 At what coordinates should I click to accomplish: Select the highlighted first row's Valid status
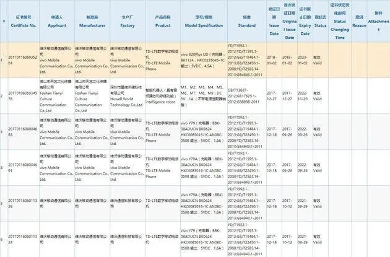(x=321, y=59)
